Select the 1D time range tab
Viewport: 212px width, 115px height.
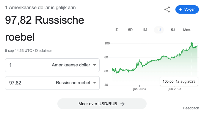(116, 30)
